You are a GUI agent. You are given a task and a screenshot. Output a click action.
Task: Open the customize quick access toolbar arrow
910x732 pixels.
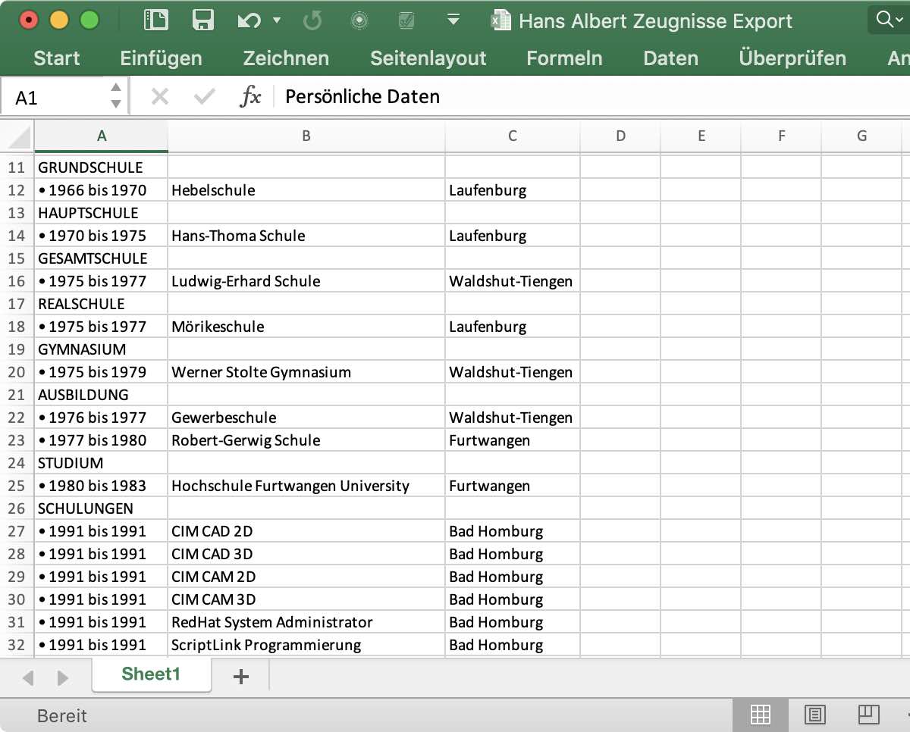coord(453,20)
